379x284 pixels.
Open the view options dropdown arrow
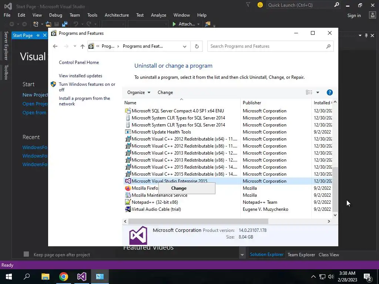318,92
